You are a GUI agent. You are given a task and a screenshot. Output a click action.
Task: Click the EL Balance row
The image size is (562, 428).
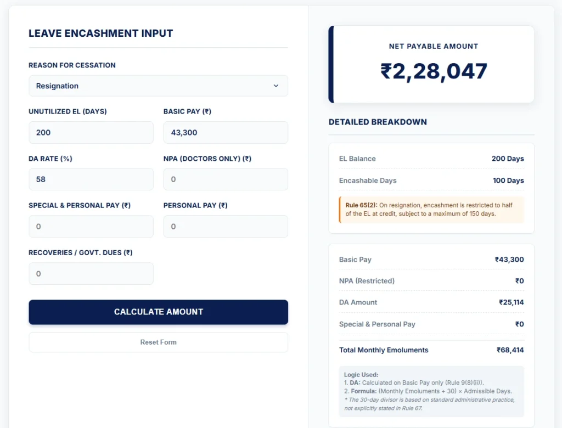point(431,159)
